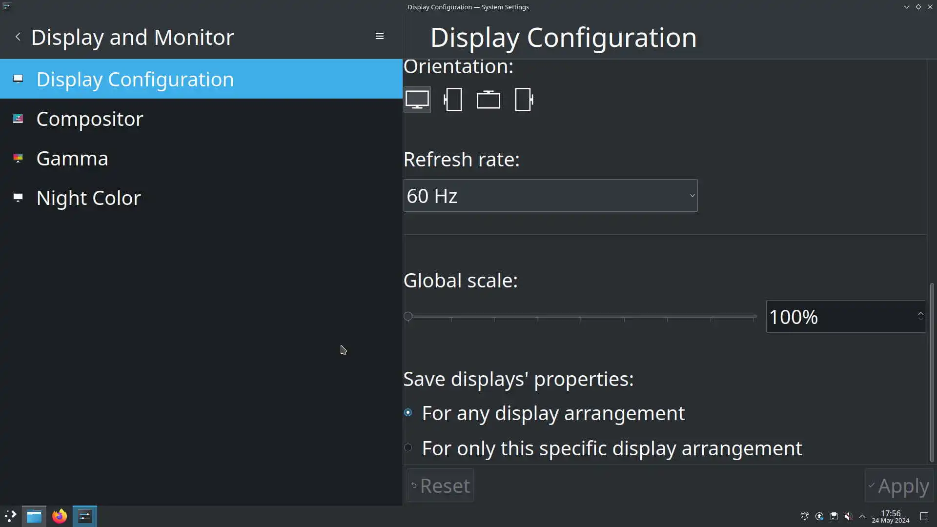Click the volume icon in system tray
The width and height of the screenshot is (937, 527).
[x=848, y=516]
